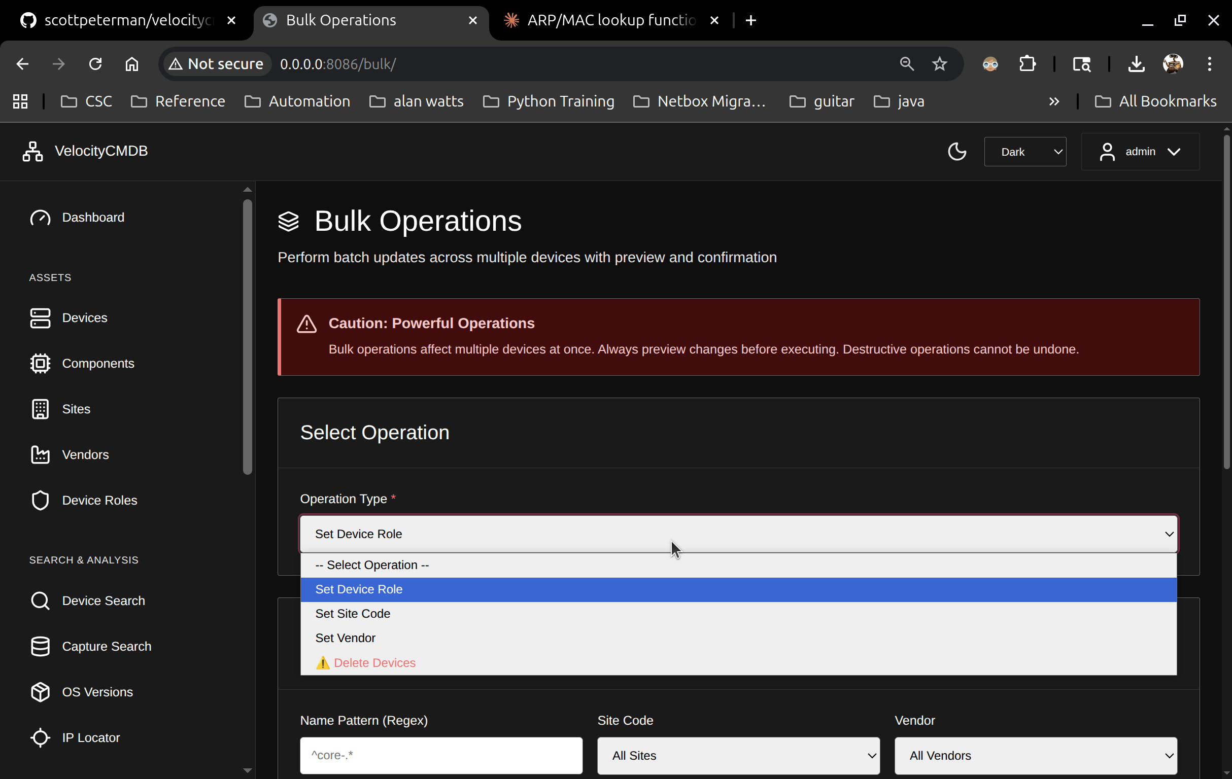1232x779 pixels.
Task: Pick Set Vendor from operation list
Action: coord(346,638)
